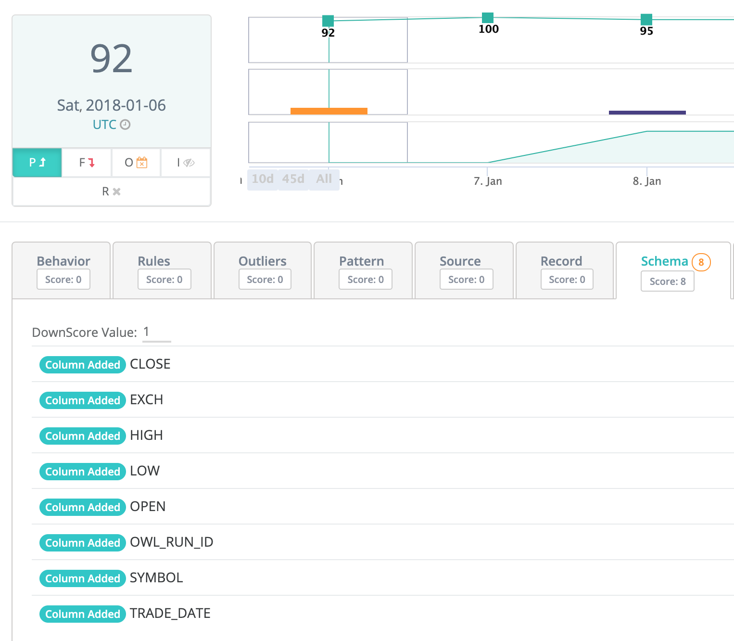
Task: Click the F red down-arrow button
Action: point(87,163)
